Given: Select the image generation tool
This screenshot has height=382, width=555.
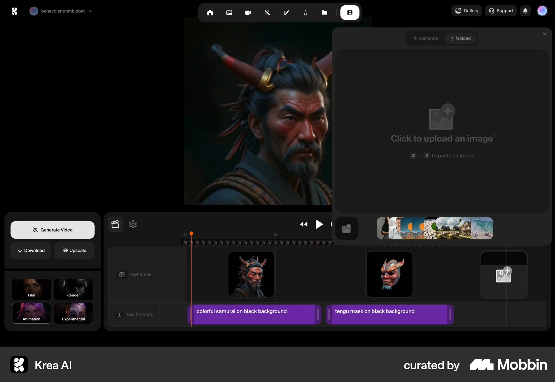Looking at the screenshot, I should click(229, 12).
